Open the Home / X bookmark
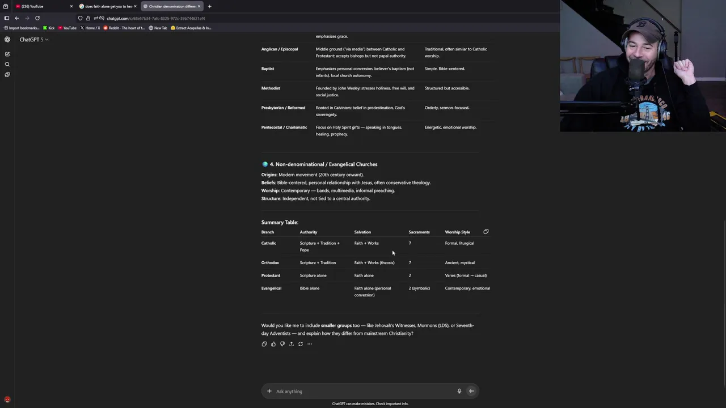The height and width of the screenshot is (408, 726). coord(91,28)
